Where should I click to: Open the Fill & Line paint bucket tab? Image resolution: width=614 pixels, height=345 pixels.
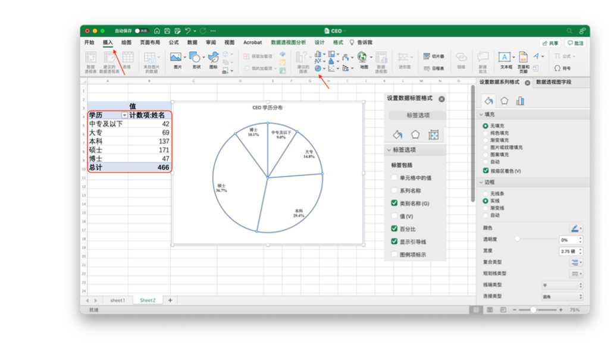[x=488, y=101]
